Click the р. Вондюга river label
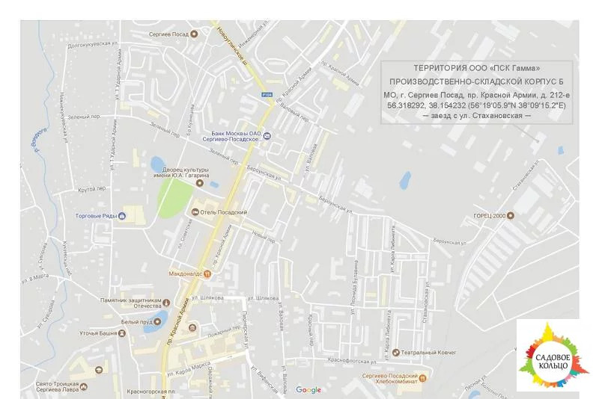Image resolution: width=599 pixels, height=399 pixels. tap(41, 140)
